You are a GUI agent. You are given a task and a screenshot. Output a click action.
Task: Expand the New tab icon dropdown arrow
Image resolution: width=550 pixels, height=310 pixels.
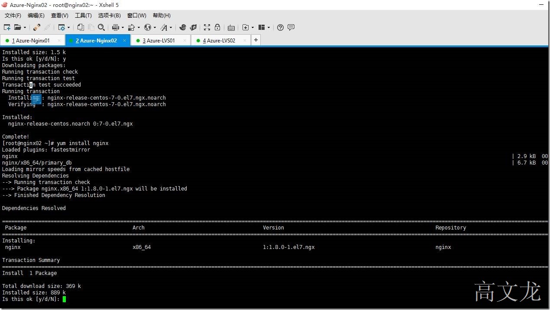(x=252, y=27)
